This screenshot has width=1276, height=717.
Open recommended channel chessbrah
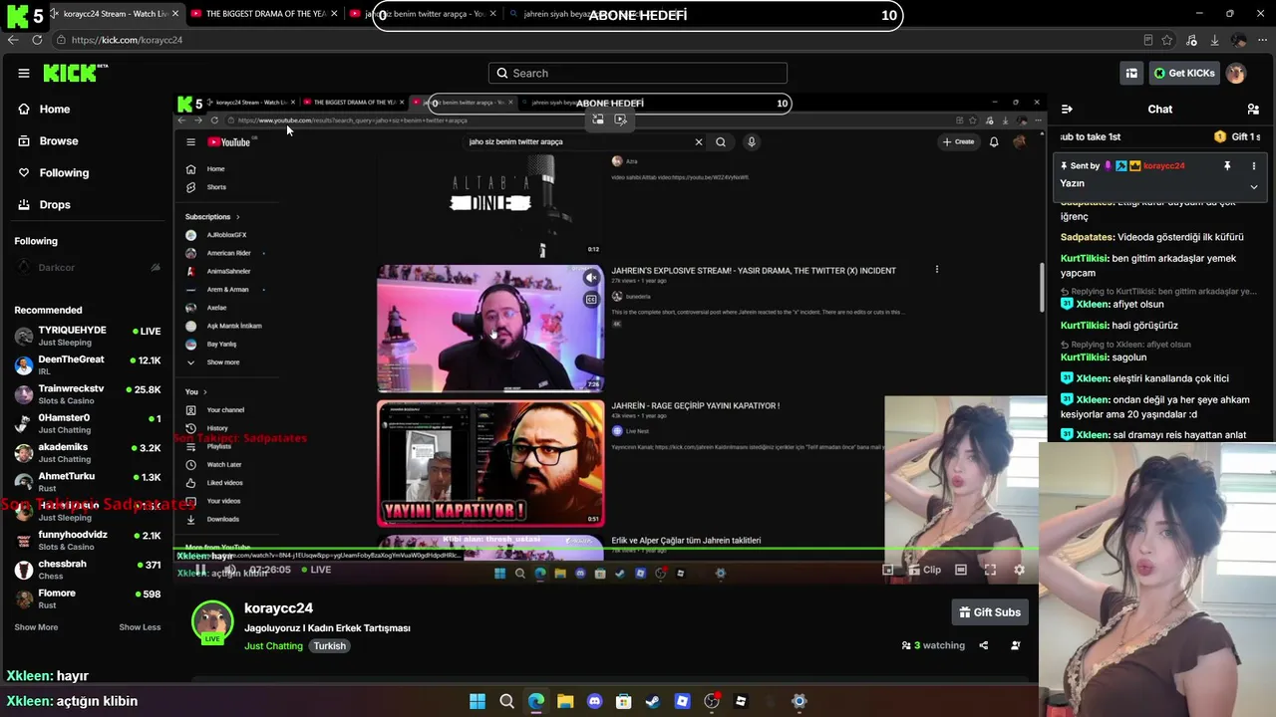point(88,570)
